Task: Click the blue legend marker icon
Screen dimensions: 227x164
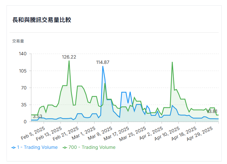Action: (13, 148)
